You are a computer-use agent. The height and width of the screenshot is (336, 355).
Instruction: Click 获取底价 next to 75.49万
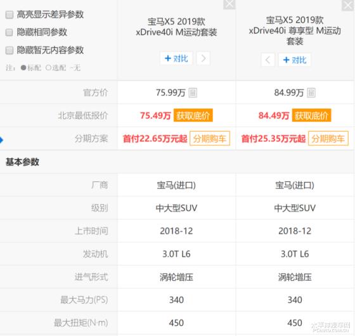(x=193, y=115)
